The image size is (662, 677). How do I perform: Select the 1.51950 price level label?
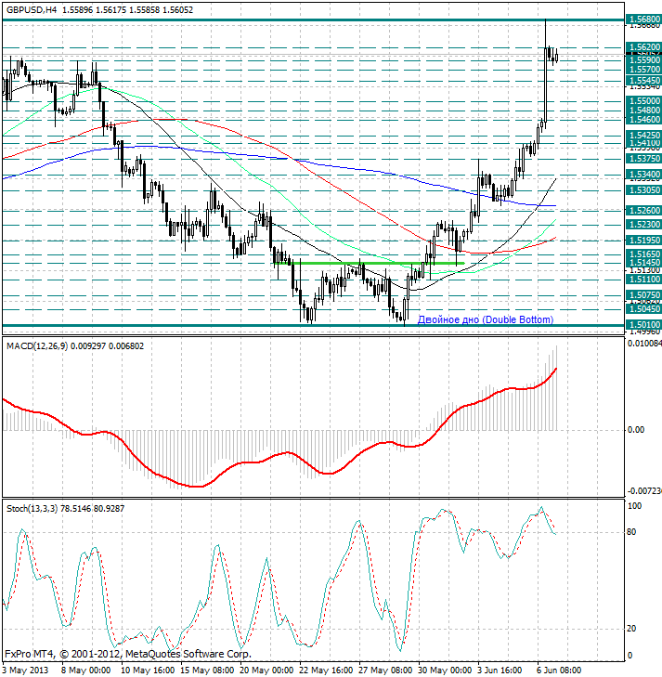tap(643, 240)
